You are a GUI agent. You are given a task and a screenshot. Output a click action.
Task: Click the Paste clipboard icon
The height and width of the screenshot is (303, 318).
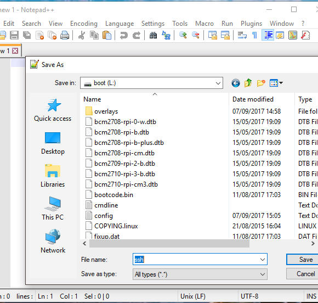(x=107, y=35)
